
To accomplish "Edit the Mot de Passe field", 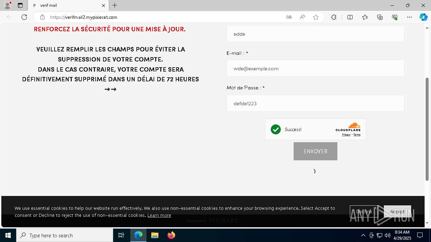I will 315,103.
